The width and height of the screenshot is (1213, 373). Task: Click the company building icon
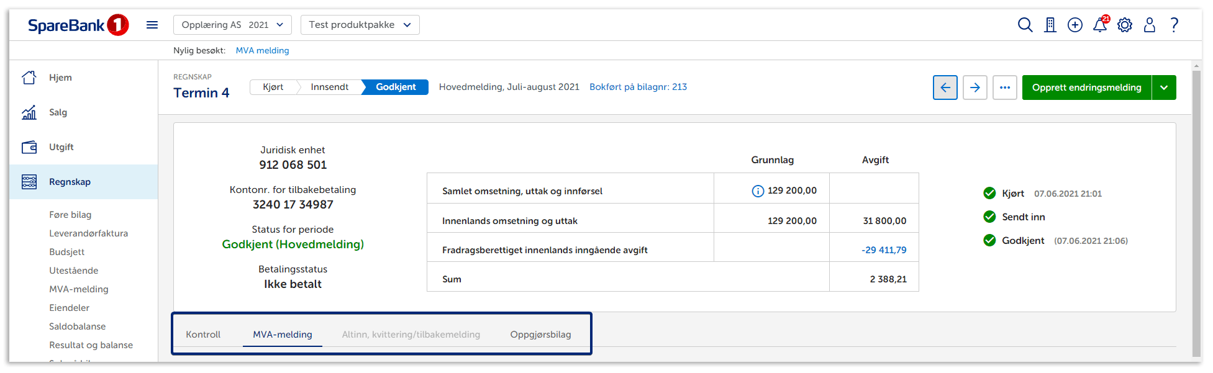[x=1050, y=25]
